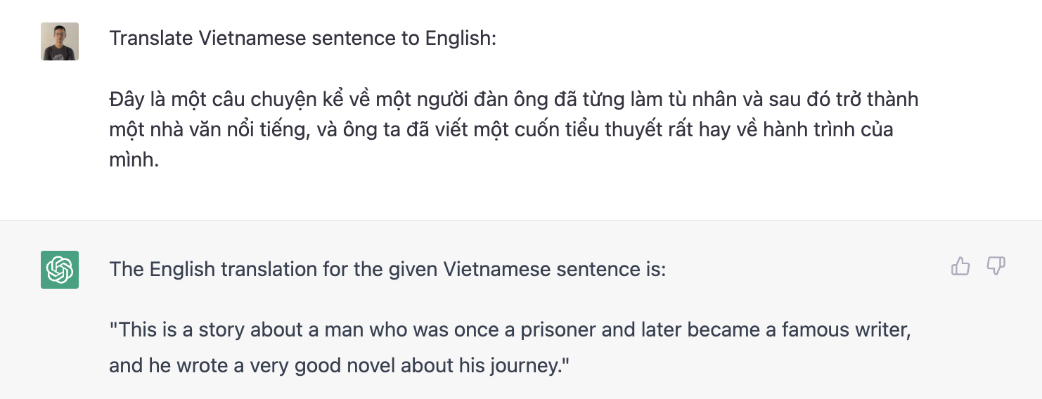Click the word 'journey' ending the translation

(523, 366)
